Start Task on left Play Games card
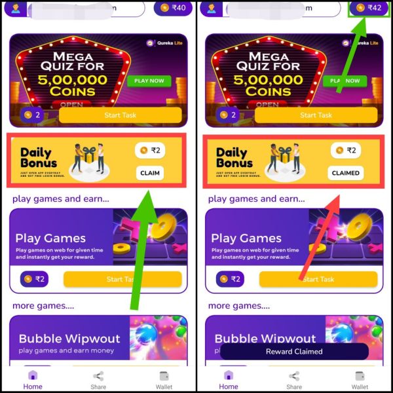Viewport: 393px width, 393px height. coord(122,279)
